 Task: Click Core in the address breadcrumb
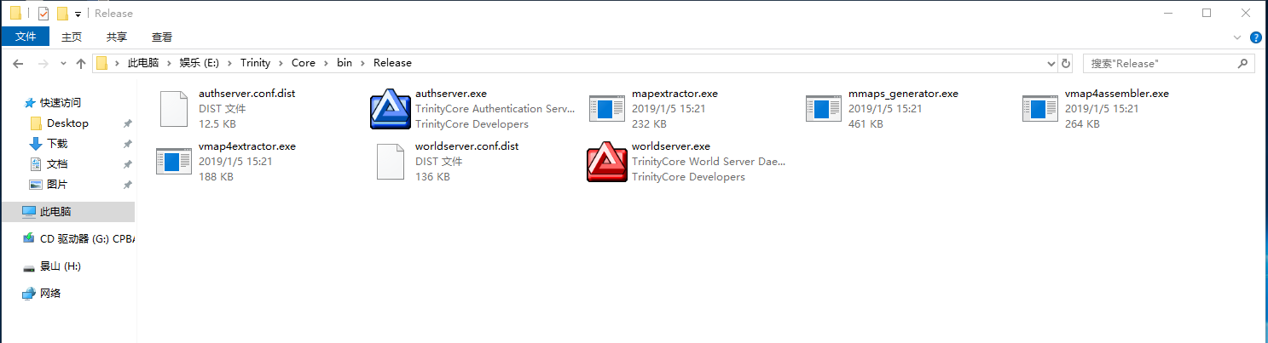coord(303,63)
